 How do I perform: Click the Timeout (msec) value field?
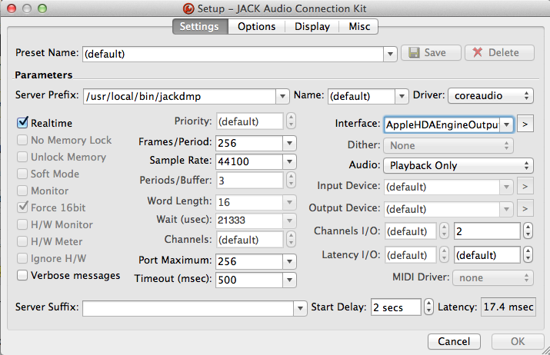pos(249,280)
